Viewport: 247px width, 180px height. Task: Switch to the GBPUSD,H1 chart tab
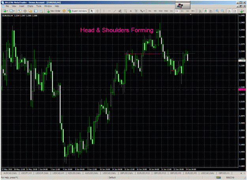224,173
